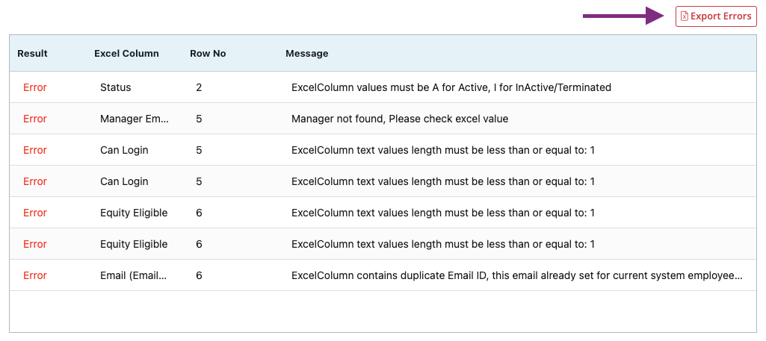Image resolution: width=766 pixels, height=341 pixels.
Task: Select the second Can Login error row
Action: [x=383, y=181]
